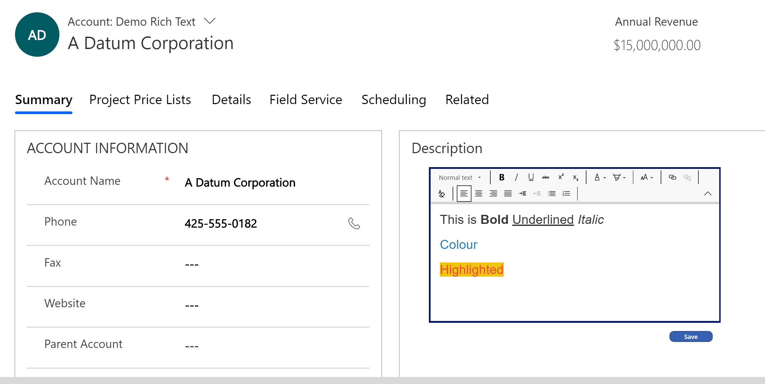This screenshot has width=765, height=384.
Task: Apply strikethrough formatting
Action: point(545,177)
